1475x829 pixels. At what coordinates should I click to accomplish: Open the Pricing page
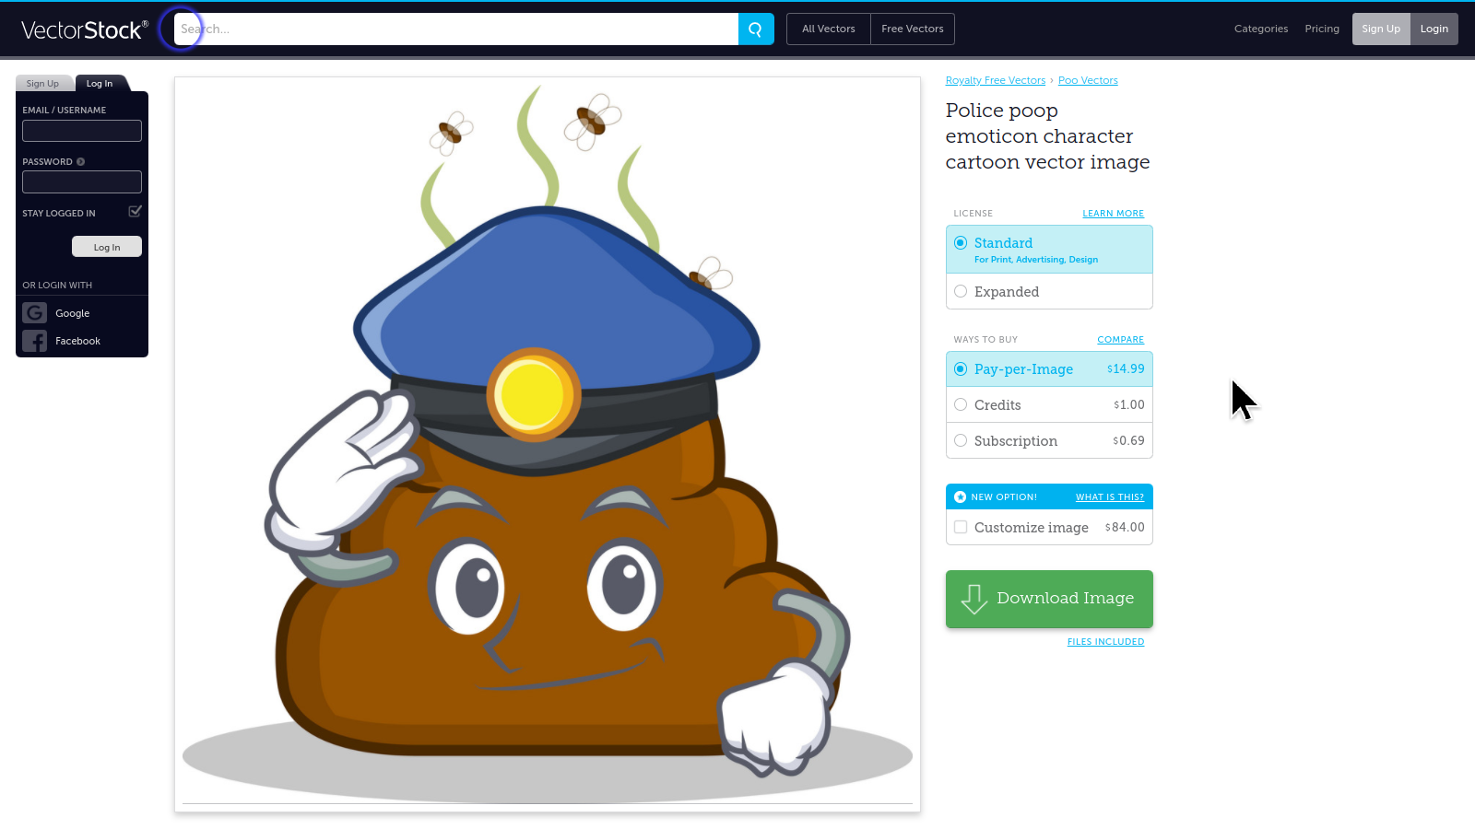1322,29
